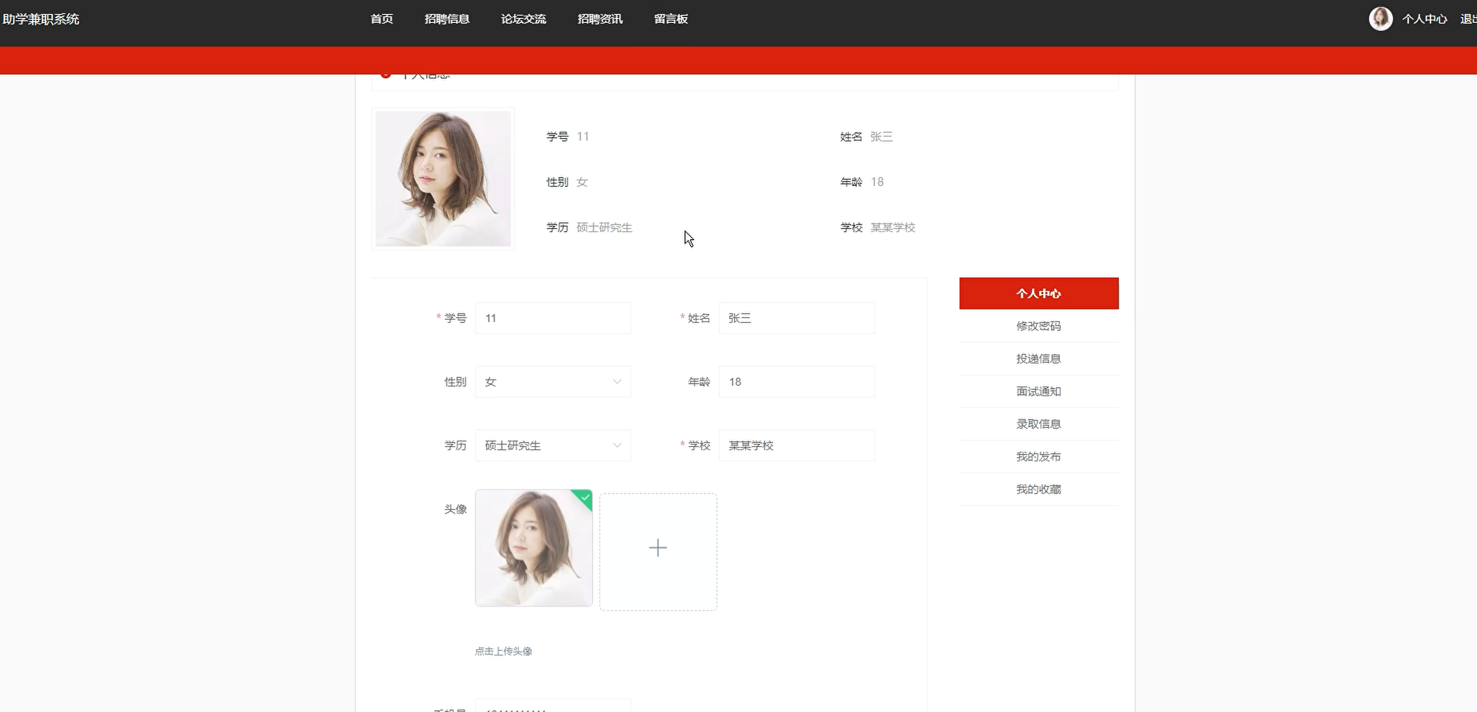Open 论坛交流 navigation item
Viewport: 1477px width, 712px height.
[523, 19]
